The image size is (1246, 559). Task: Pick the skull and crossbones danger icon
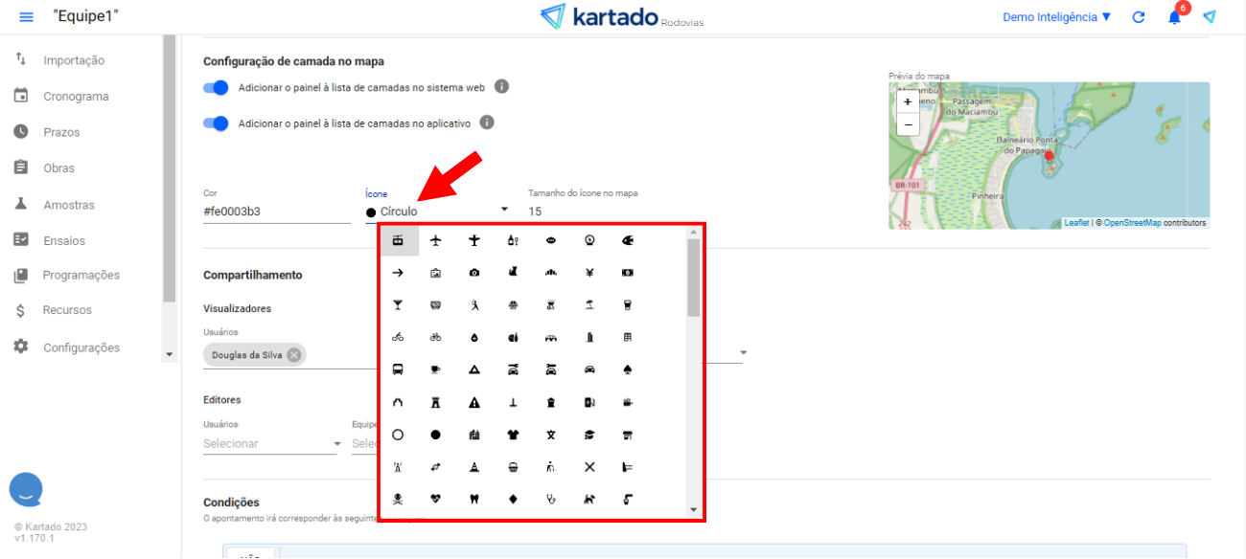click(x=398, y=499)
